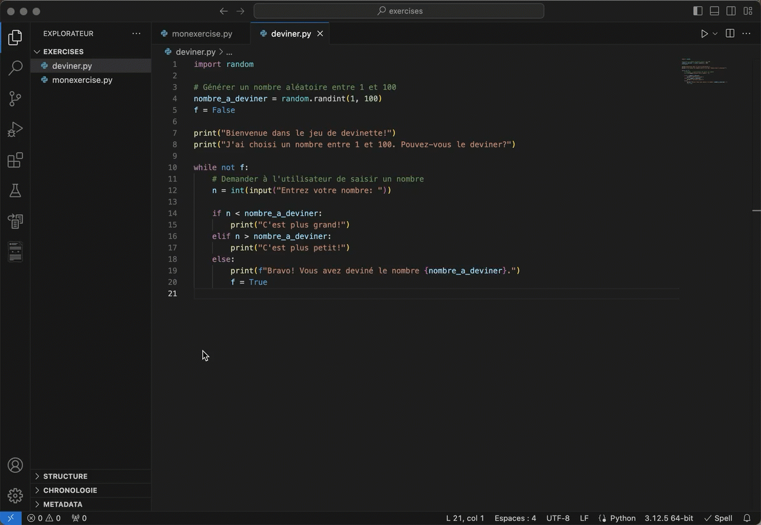Go forward with the right arrow
This screenshot has height=525, width=761.
[240, 11]
